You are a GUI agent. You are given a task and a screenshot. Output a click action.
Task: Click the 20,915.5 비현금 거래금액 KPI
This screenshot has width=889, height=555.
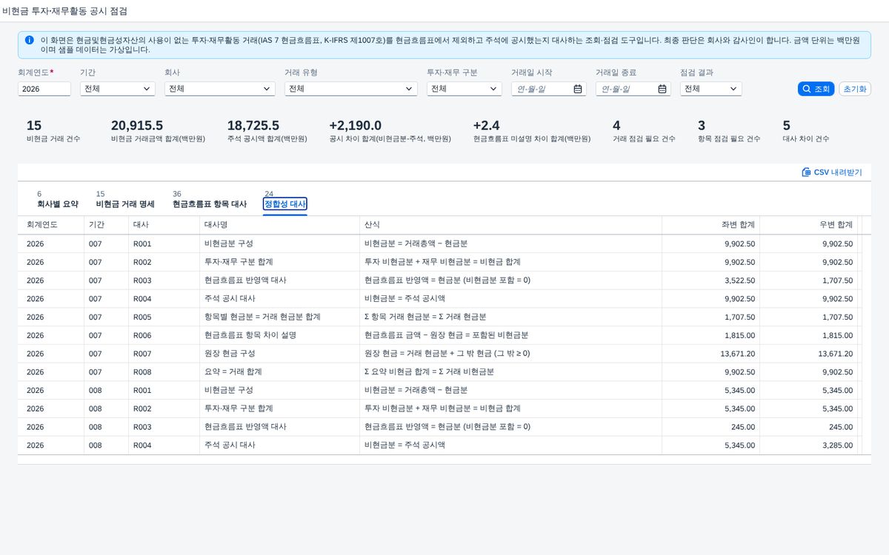pos(158,131)
